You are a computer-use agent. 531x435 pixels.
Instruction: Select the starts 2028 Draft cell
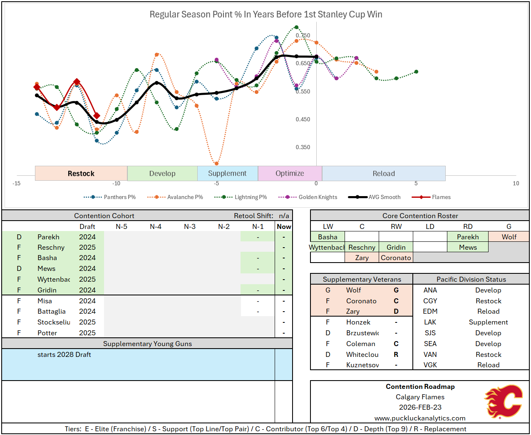pyautogui.click(x=64, y=354)
